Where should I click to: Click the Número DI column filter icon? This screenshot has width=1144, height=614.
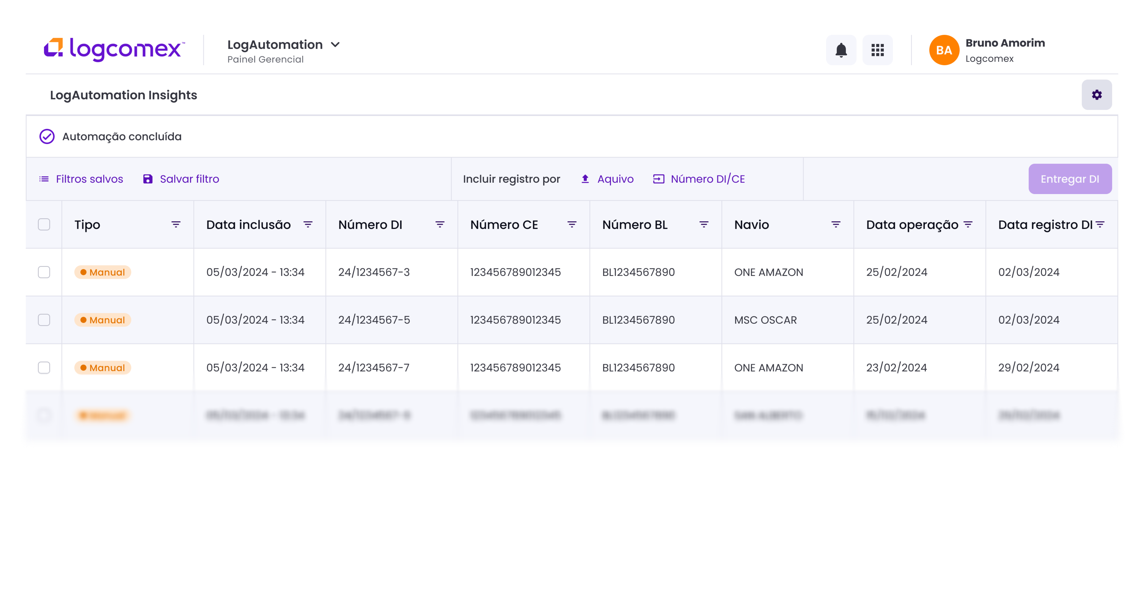[440, 224]
